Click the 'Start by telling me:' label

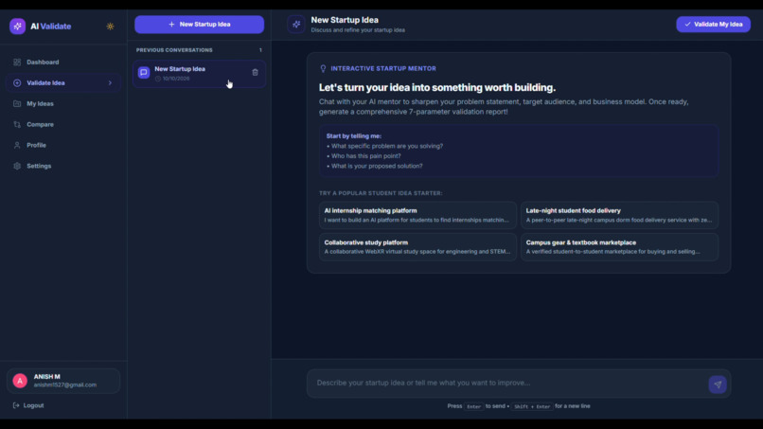[354, 136]
